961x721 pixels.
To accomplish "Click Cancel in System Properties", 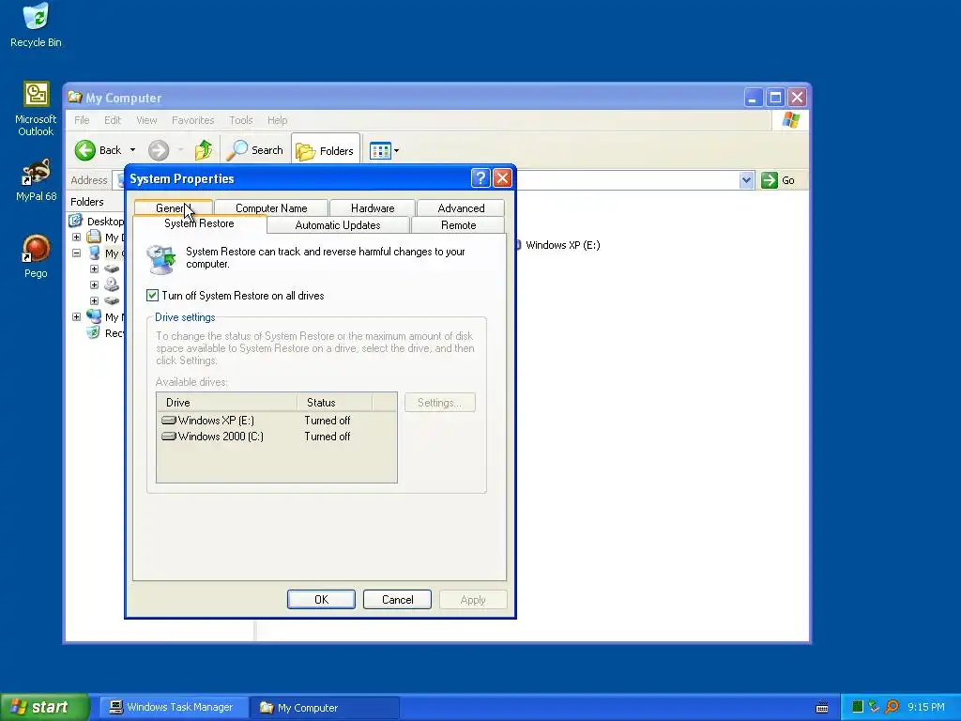I will point(397,600).
